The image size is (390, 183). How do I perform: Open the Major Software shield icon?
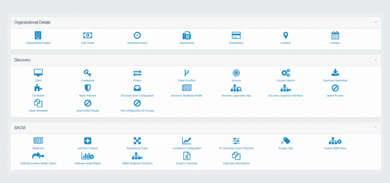pos(88,88)
